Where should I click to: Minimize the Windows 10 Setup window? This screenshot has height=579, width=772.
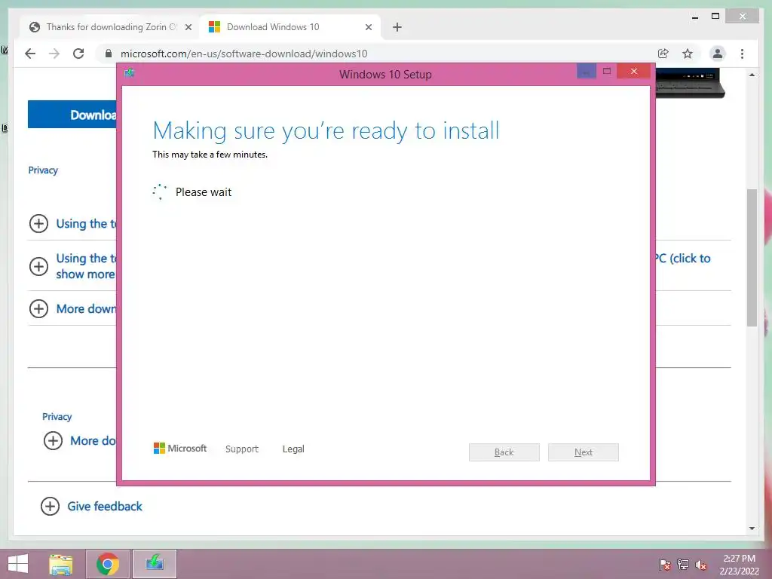coord(586,72)
